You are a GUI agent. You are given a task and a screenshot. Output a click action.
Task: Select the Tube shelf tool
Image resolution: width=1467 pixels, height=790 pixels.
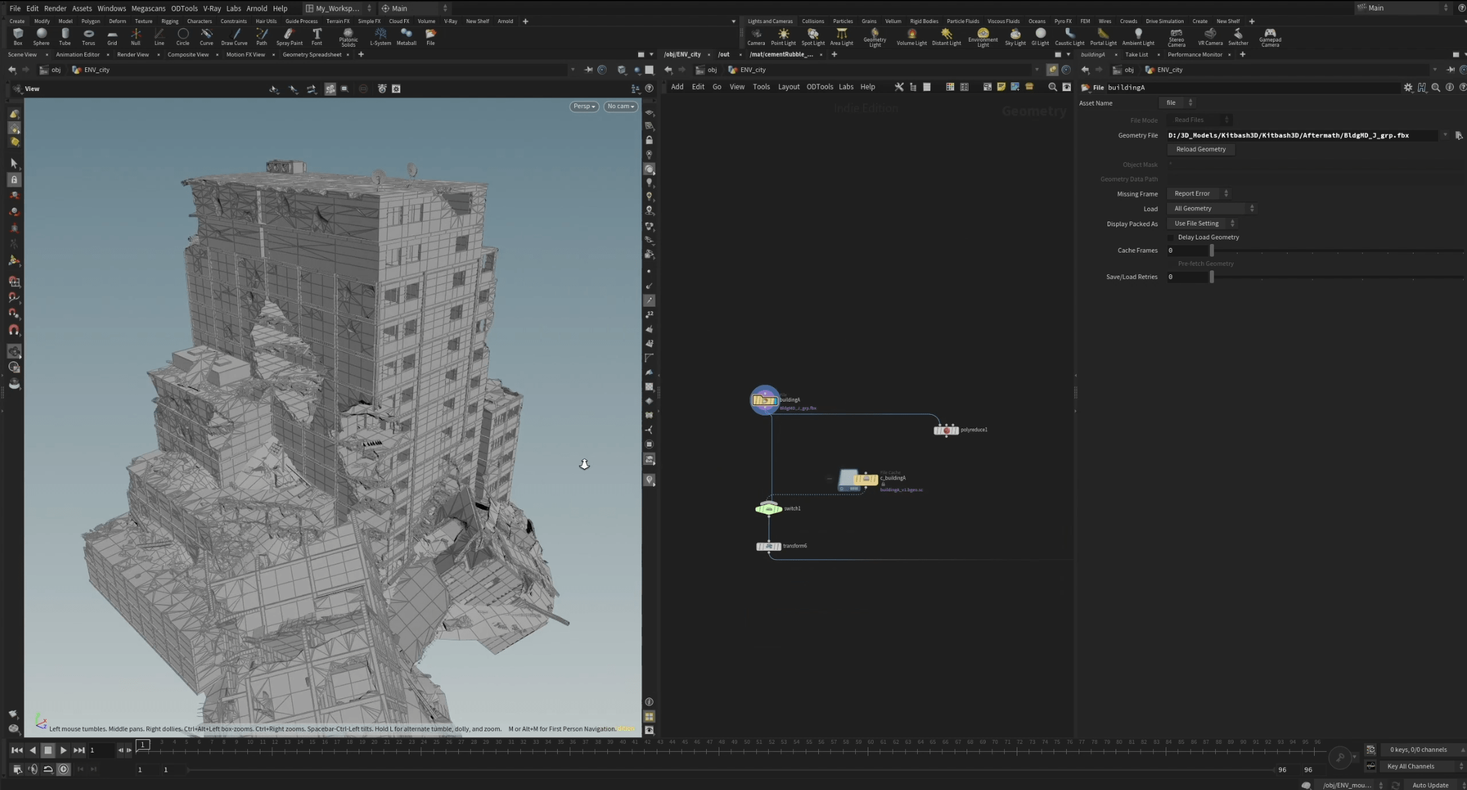point(65,36)
